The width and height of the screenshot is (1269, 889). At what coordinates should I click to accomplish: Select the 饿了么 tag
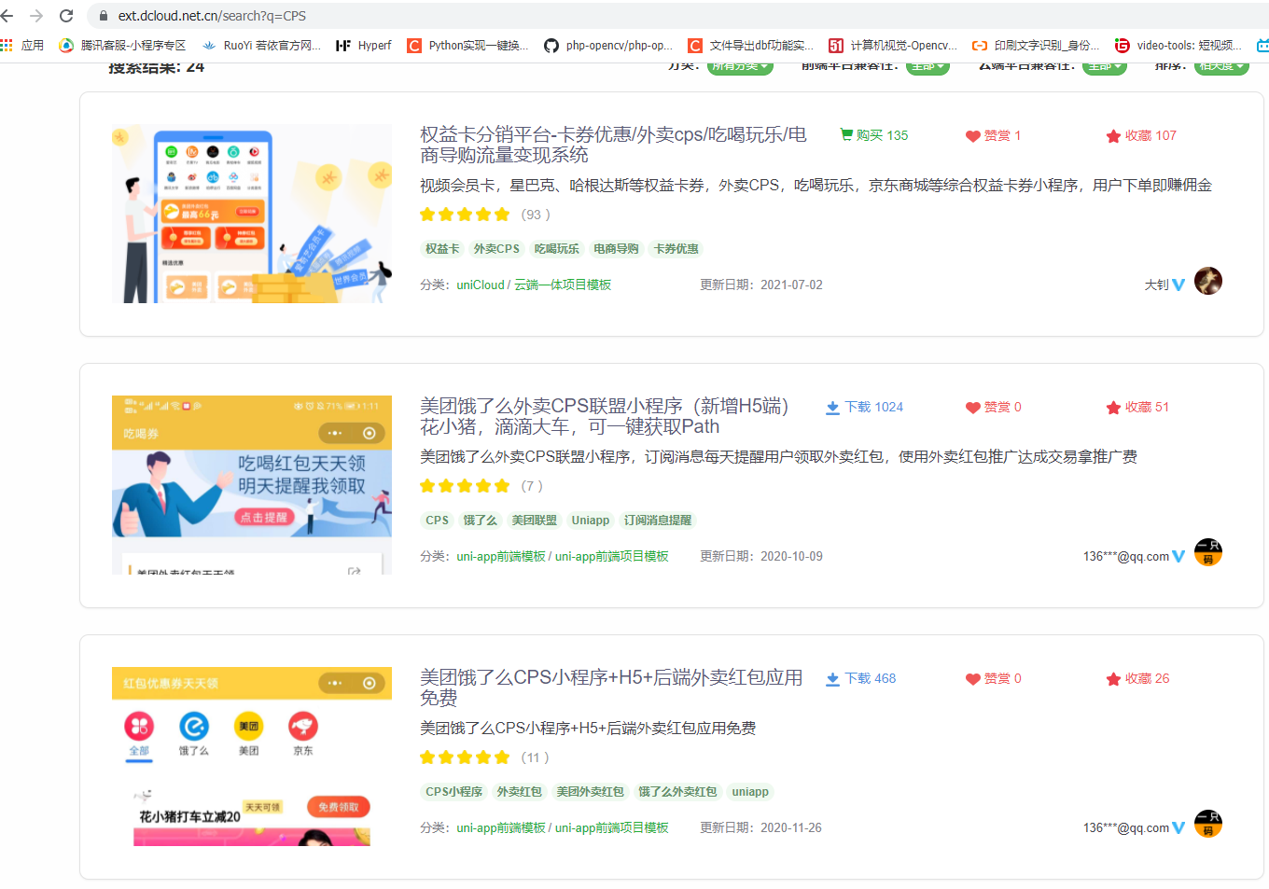tap(481, 521)
